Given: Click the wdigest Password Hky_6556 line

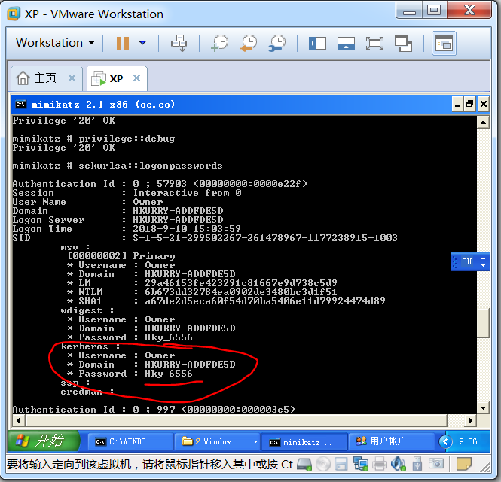Looking at the screenshot, I should click(130, 337).
